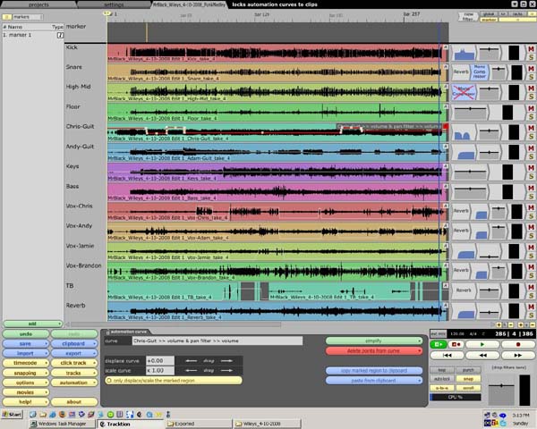The height and width of the screenshot is (429, 537).
Task: Open the 'delete points from curve' dropdown
Action: [374, 351]
